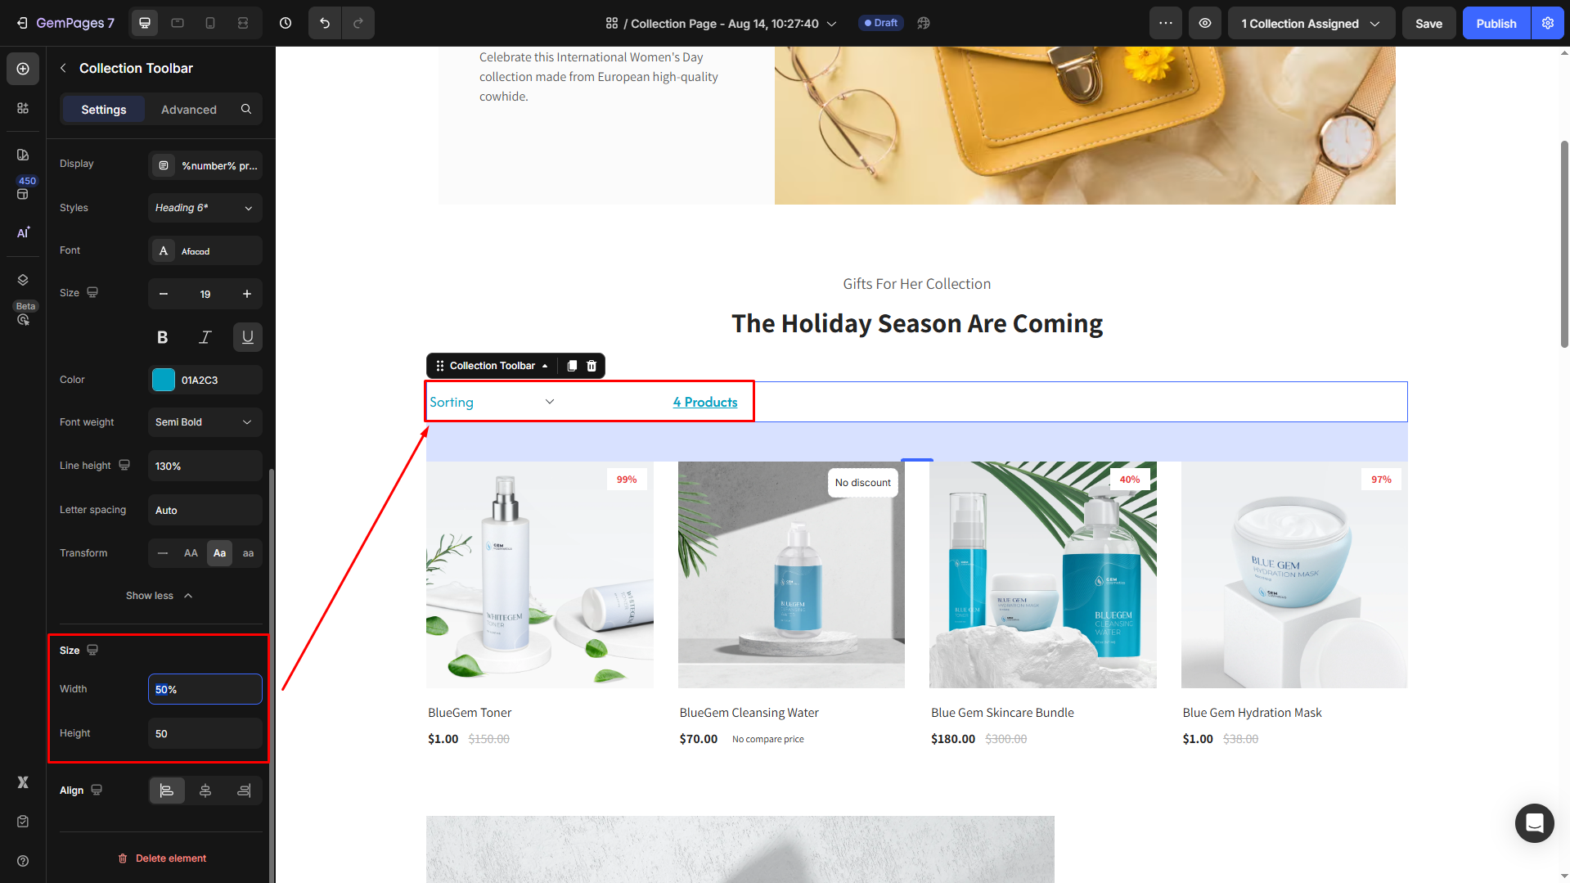Switch to the Advanced tab
The image size is (1570, 883).
pyautogui.click(x=189, y=110)
